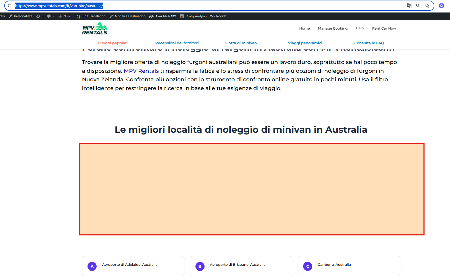Expand the WP Rocket admin menu
Viewport: 450px width, 276px height.
tap(218, 16)
